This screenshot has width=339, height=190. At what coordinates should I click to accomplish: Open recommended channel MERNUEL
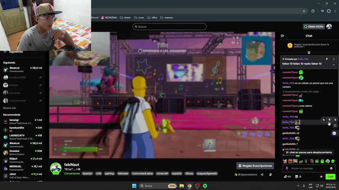click(x=23, y=168)
